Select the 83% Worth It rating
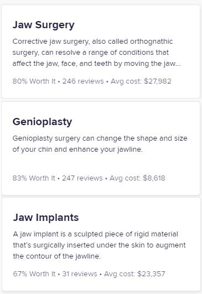This screenshot has width=202, height=294. coord(34,178)
